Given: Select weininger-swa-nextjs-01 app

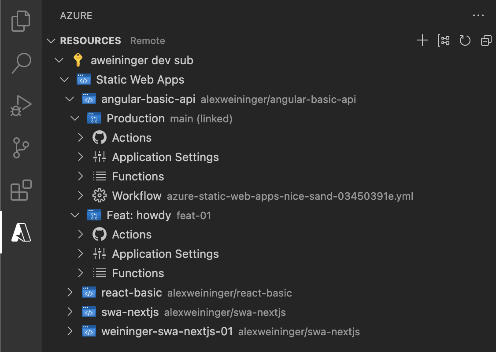Looking at the screenshot, I should click(x=167, y=331).
